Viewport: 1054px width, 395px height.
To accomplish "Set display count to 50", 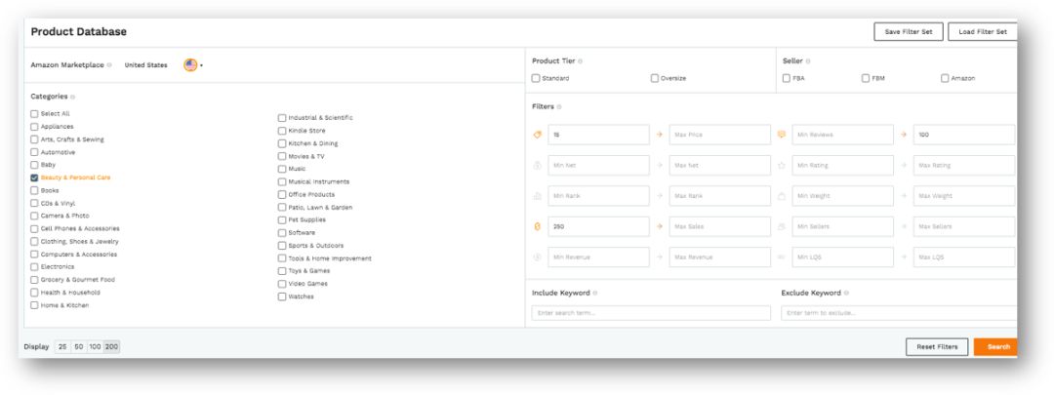I will coord(79,346).
